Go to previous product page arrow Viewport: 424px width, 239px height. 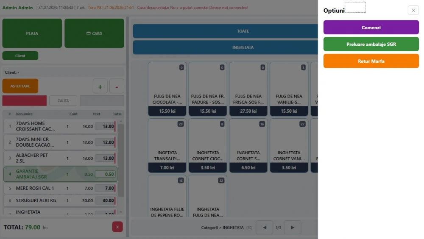(265, 228)
